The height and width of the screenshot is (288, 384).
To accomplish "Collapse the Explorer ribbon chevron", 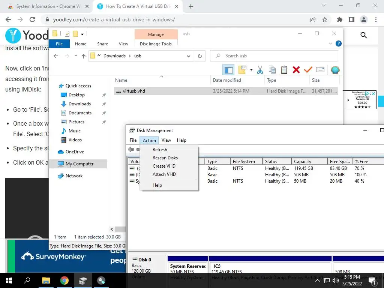I will tap(330, 43).
